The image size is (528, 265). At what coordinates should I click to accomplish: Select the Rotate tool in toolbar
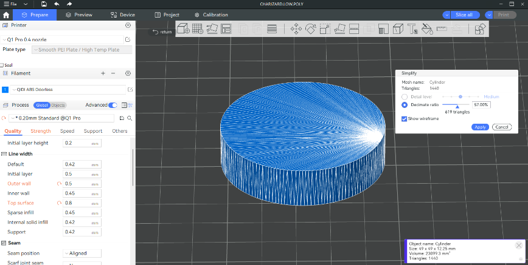pyautogui.click(x=310, y=29)
